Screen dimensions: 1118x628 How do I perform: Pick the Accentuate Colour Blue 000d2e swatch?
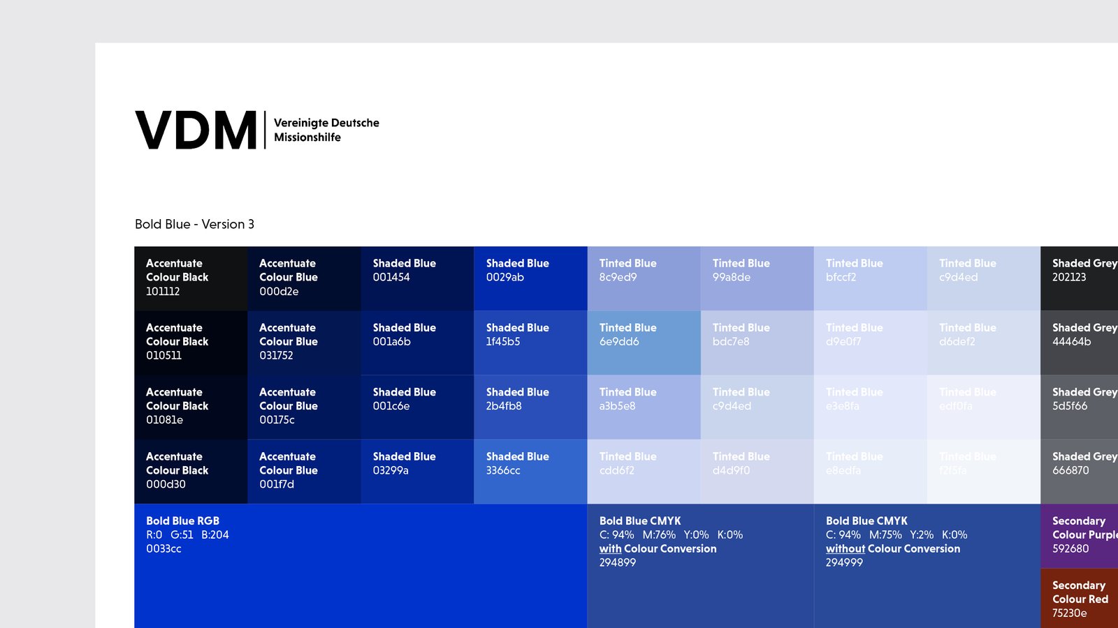click(x=304, y=278)
